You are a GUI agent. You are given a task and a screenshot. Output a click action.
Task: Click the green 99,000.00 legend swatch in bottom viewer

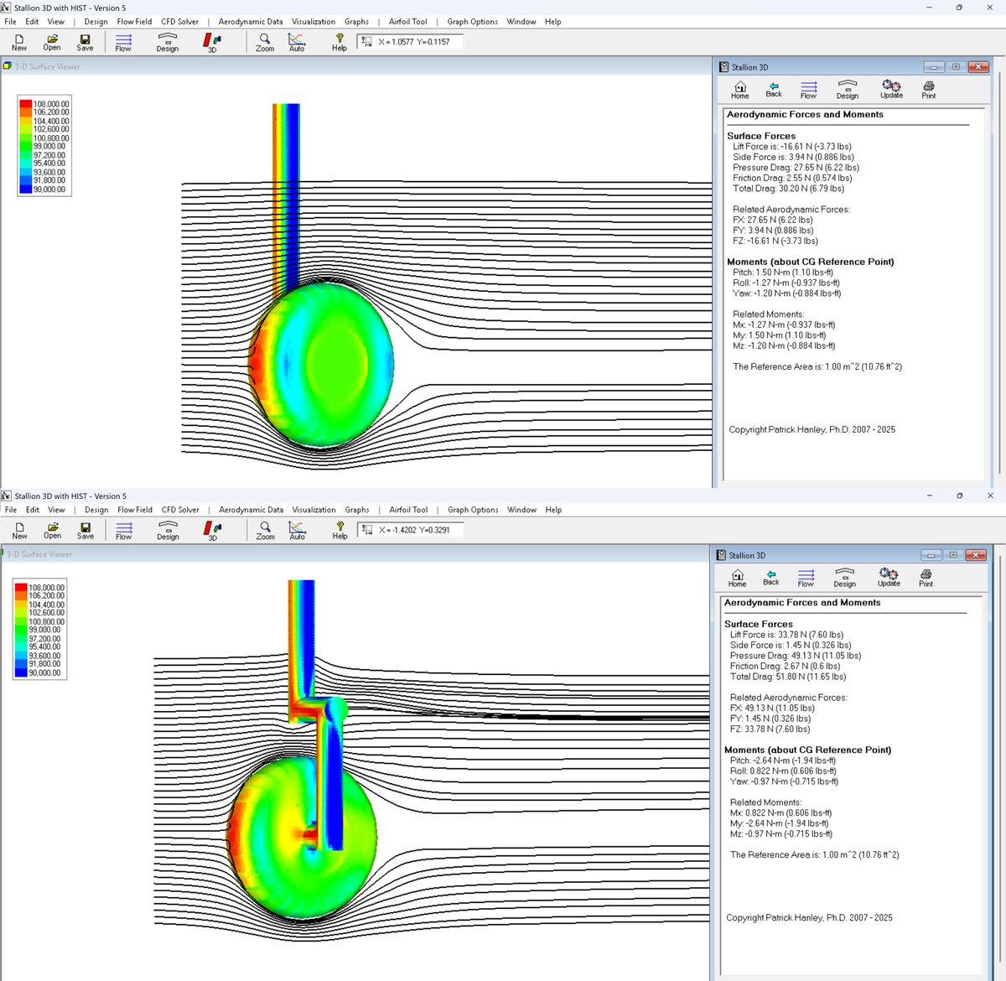coord(21,630)
